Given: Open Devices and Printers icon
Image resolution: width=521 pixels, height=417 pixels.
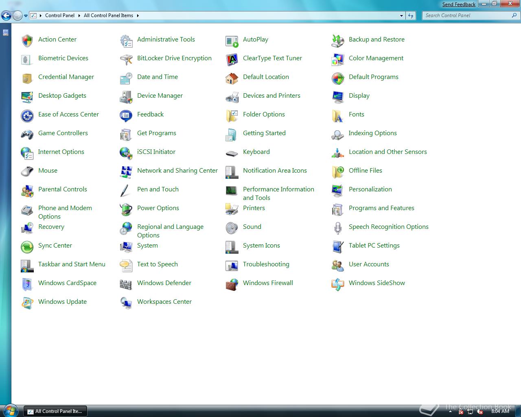Looking at the screenshot, I should point(232,97).
